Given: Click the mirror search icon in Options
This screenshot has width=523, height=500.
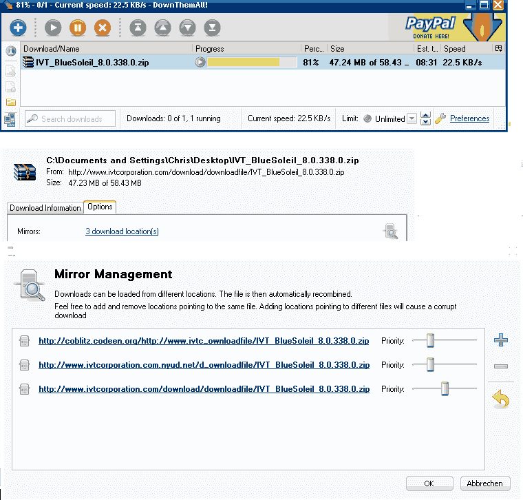Looking at the screenshot, I should [391, 231].
